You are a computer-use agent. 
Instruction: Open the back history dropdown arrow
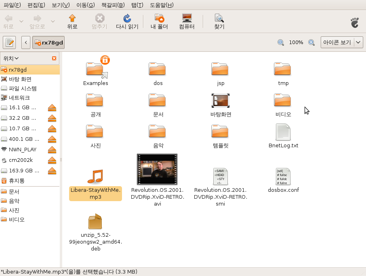point(21,21)
